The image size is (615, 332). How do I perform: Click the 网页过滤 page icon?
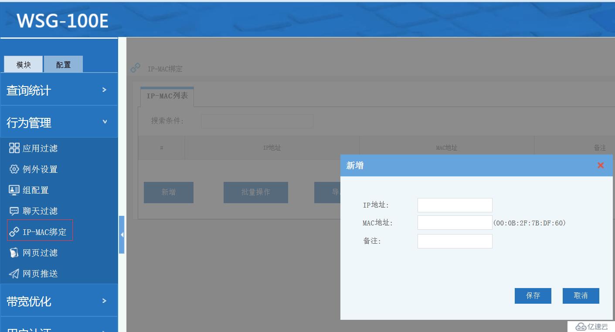pos(14,252)
